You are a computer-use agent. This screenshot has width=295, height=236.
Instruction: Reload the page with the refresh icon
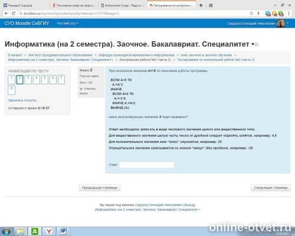(14, 14)
